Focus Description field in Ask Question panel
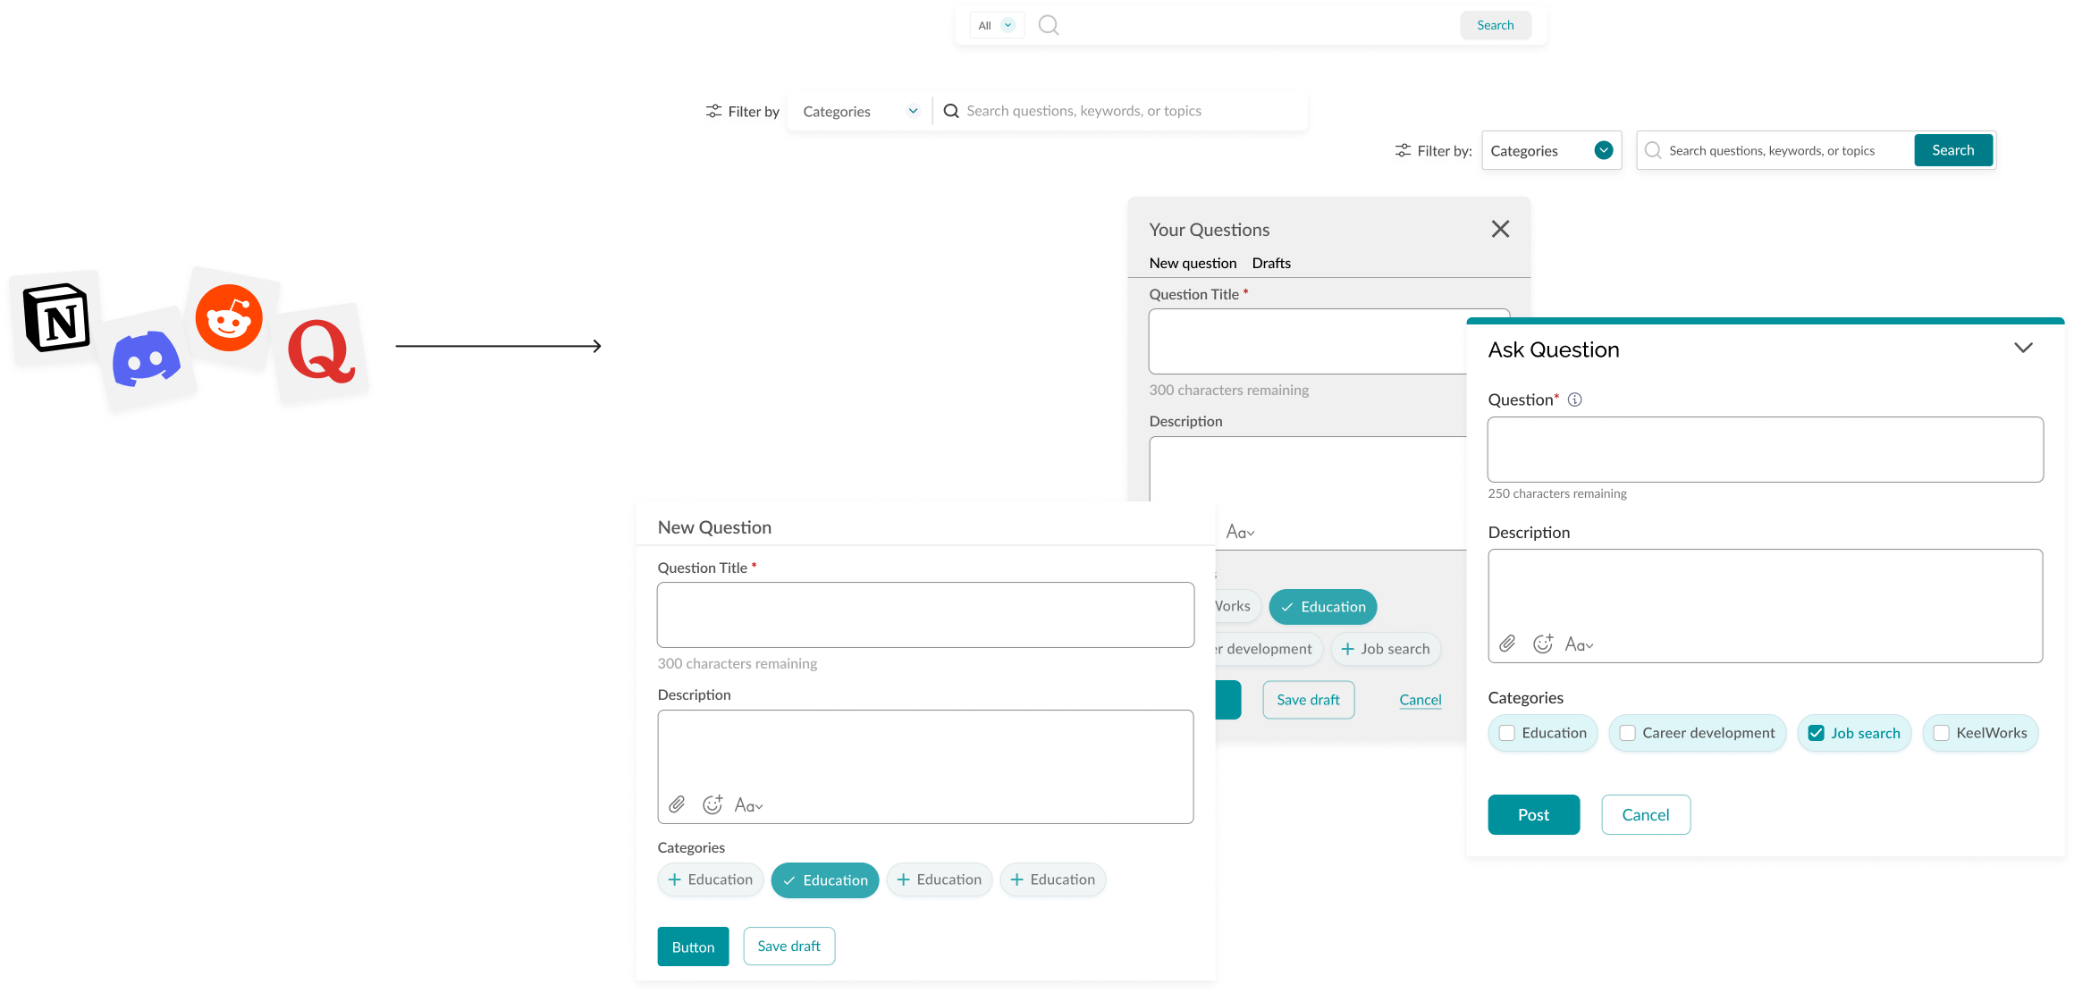Viewport: 2074px width, 993px height. coord(1766,606)
